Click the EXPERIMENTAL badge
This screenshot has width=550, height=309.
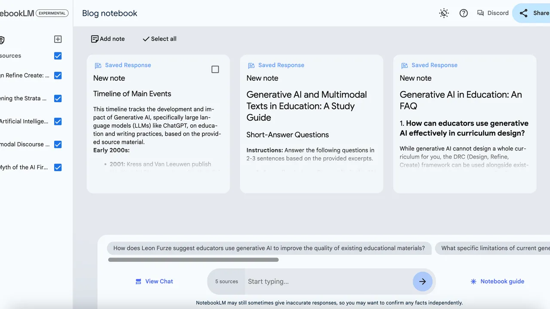click(52, 13)
